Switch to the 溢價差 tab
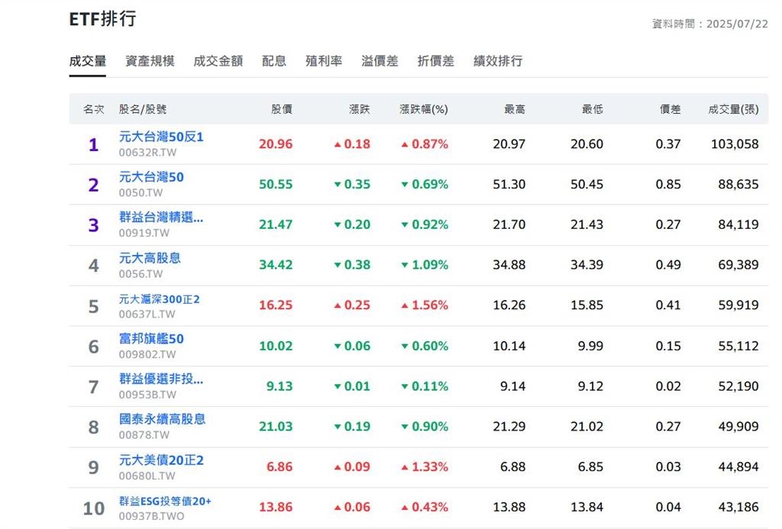This screenshot has width=782, height=529. tap(380, 61)
